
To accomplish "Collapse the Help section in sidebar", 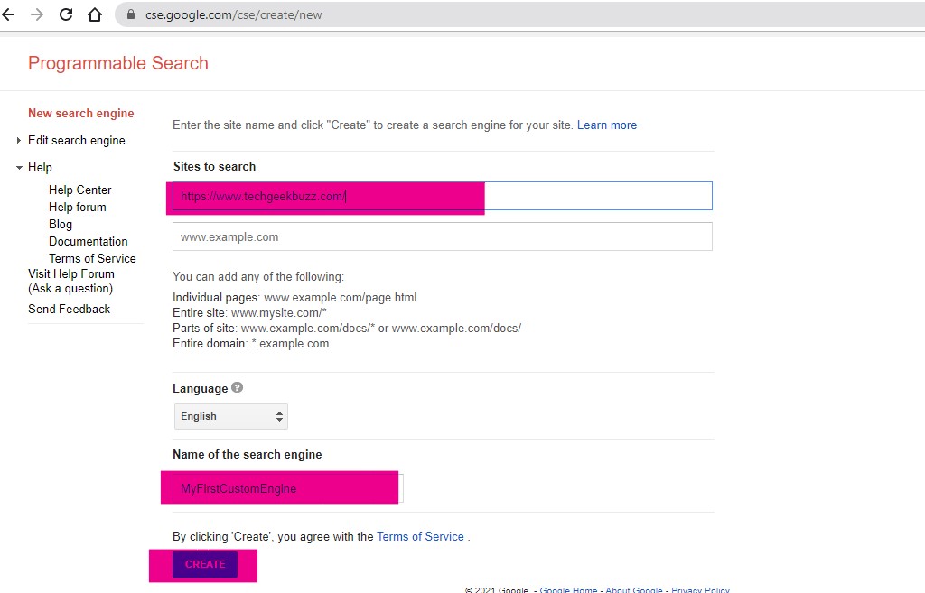I will tap(19, 168).
